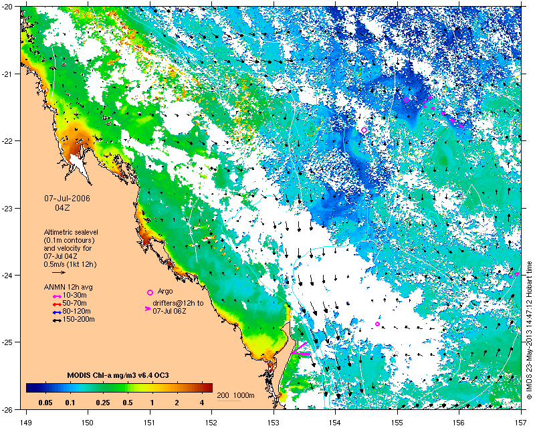The image size is (535, 428).
Task: Click the '50-70m' depth label
Action: (74, 304)
